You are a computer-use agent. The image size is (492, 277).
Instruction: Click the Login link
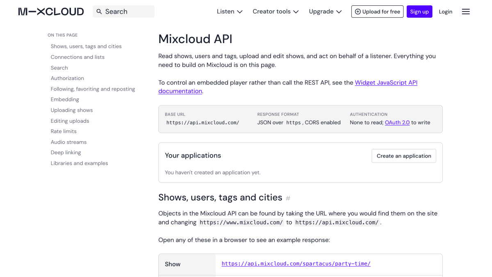(x=446, y=11)
